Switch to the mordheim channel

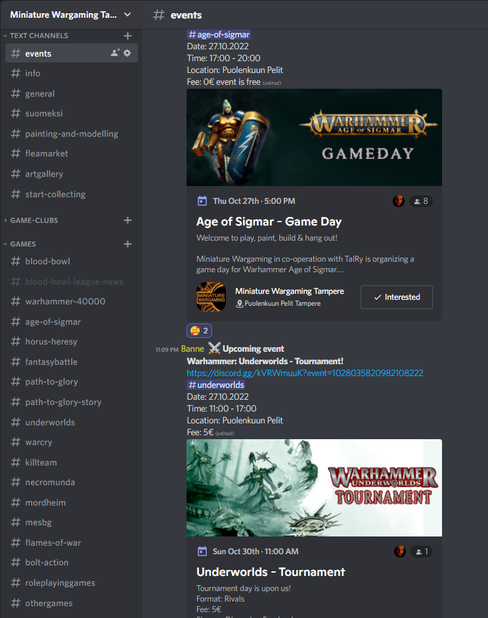(72, 503)
